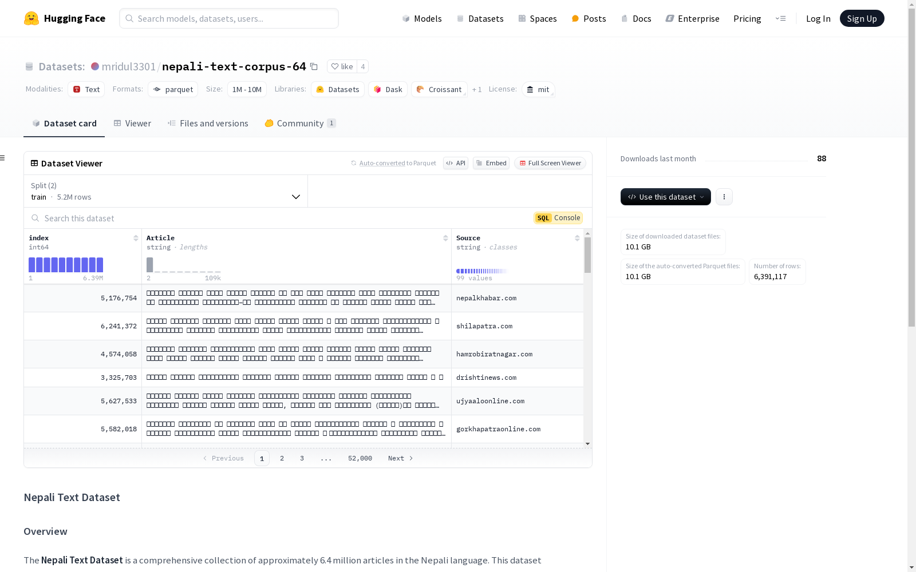Screen dimensions: 916x572
Task: Click the Hugging Face logo icon
Action: [31, 18]
